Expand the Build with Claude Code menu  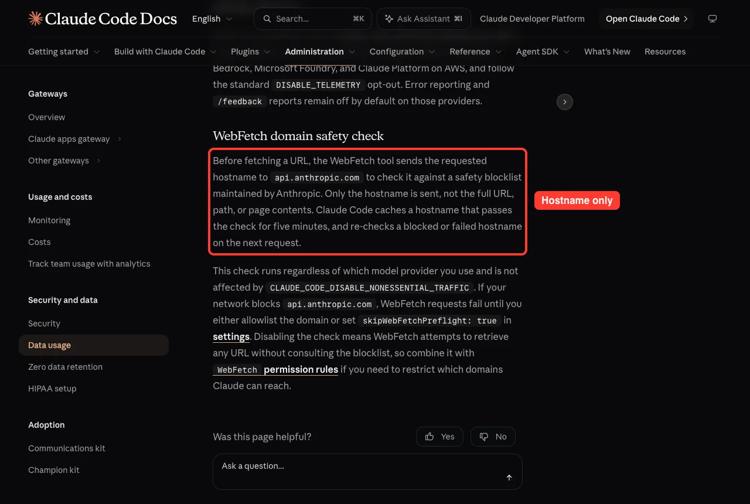click(x=165, y=52)
